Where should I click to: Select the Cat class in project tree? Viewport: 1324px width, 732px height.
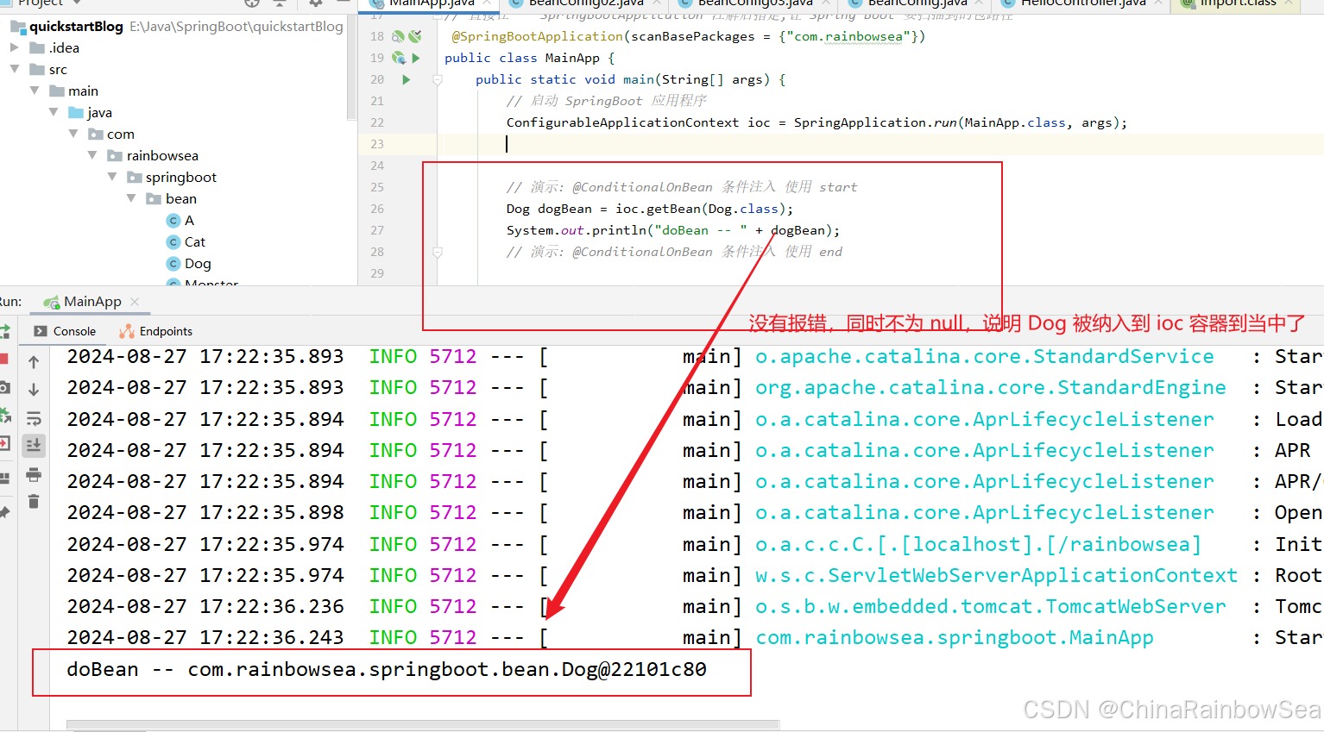(x=186, y=241)
